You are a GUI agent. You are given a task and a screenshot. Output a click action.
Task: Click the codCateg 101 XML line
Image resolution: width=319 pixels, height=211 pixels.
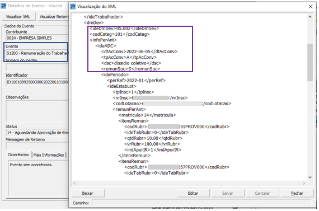point(120,34)
